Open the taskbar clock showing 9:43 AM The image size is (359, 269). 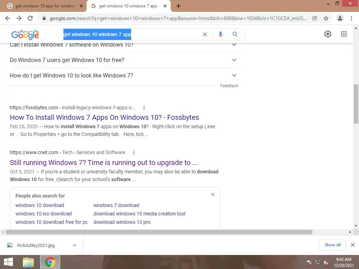344,262
